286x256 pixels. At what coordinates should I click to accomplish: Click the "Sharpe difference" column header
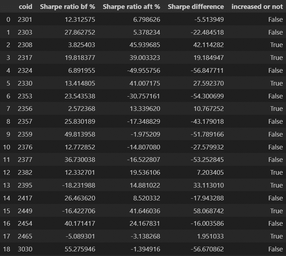196,7
